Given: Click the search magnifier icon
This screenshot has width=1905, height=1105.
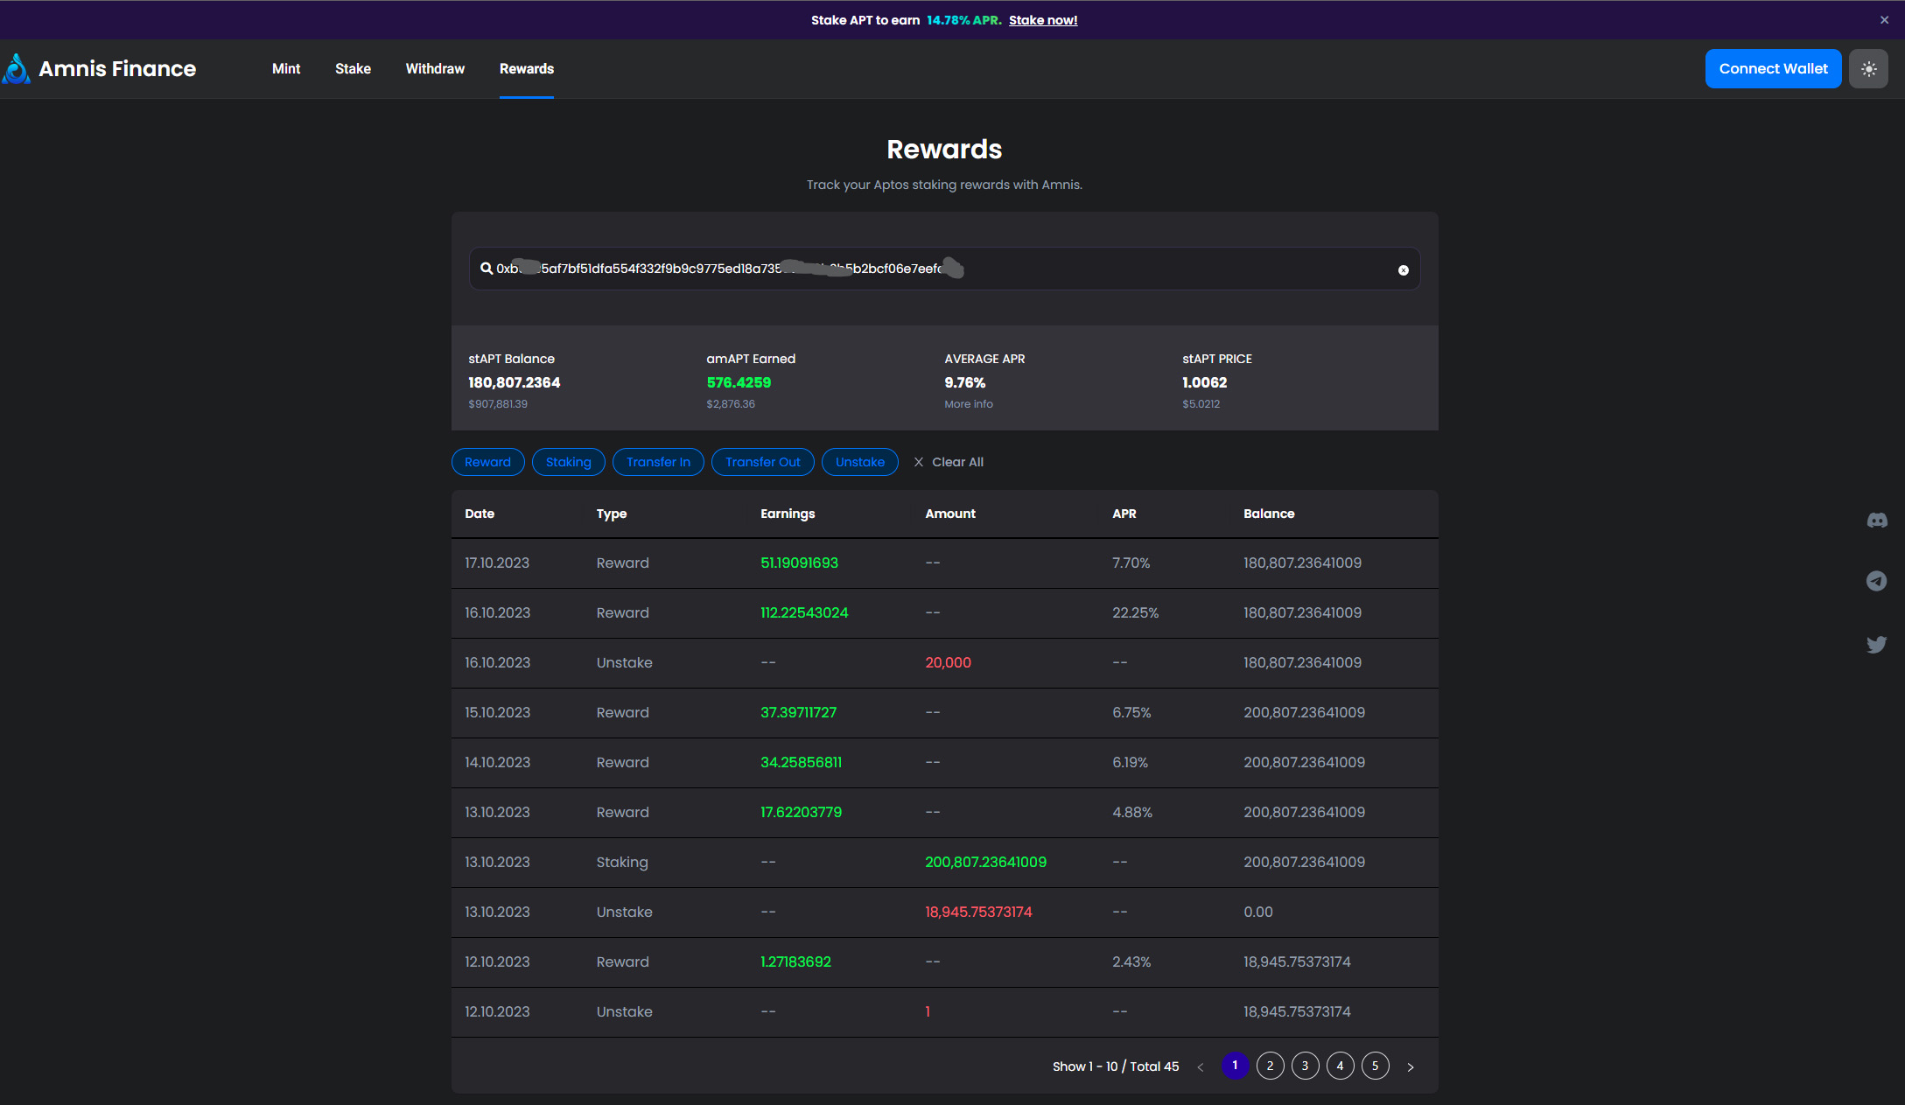Looking at the screenshot, I should (487, 269).
